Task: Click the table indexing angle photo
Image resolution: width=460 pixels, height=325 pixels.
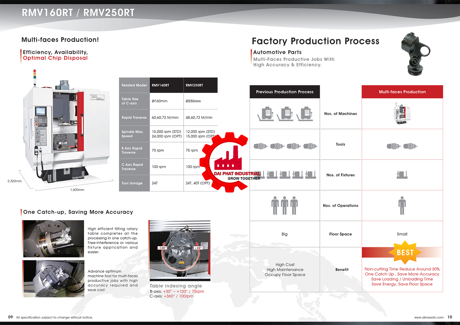Action: point(180,250)
